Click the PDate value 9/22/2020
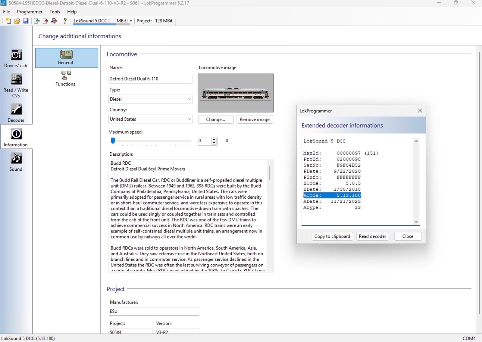Screen dimensions: 482x342 pyautogui.click(x=347, y=171)
